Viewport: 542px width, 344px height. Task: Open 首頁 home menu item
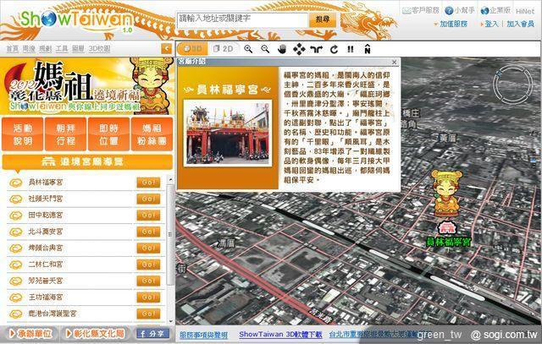click(x=13, y=49)
